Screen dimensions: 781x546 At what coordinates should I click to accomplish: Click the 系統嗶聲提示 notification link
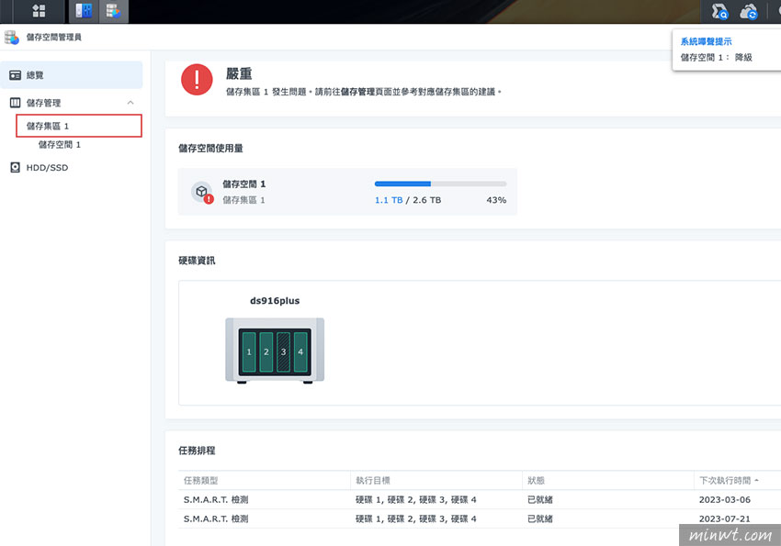coord(706,42)
